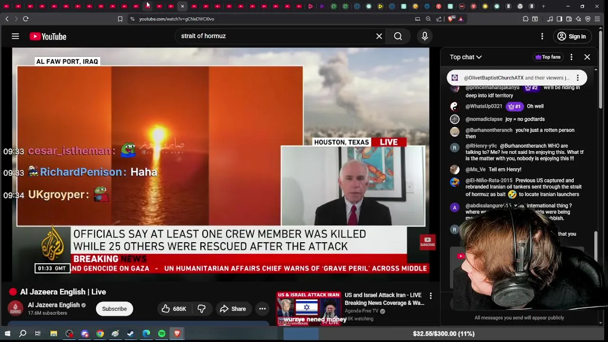Click the browser address bar URL

pyautogui.click(x=177, y=19)
